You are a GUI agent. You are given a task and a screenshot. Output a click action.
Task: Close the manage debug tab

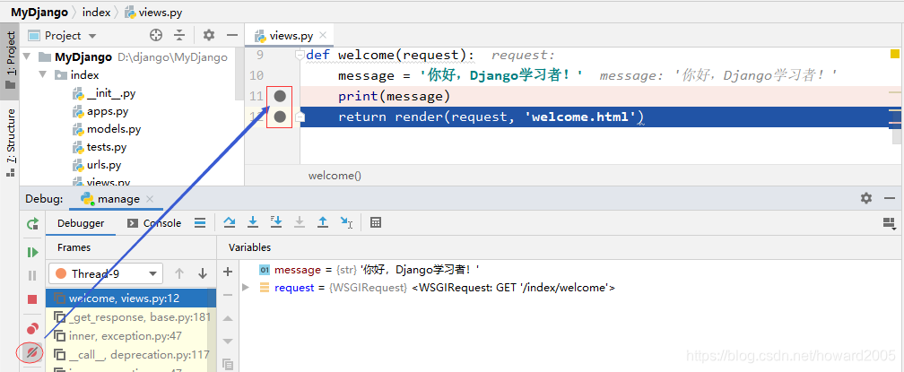[x=149, y=199]
